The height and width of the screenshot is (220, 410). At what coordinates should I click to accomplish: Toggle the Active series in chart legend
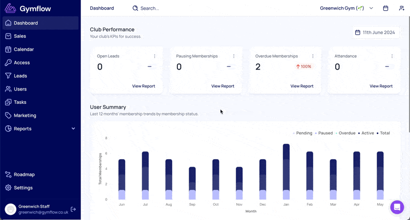pyautogui.click(x=366, y=133)
